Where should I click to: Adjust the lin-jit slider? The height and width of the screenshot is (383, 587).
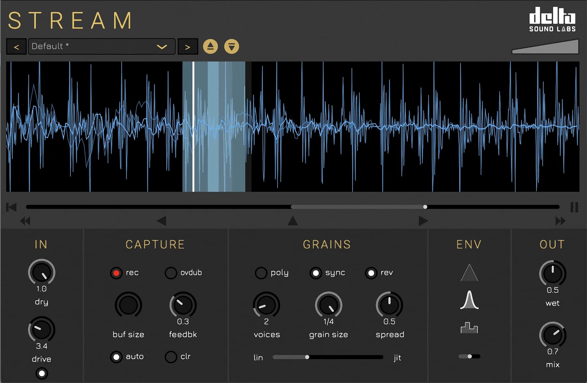(x=307, y=357)
